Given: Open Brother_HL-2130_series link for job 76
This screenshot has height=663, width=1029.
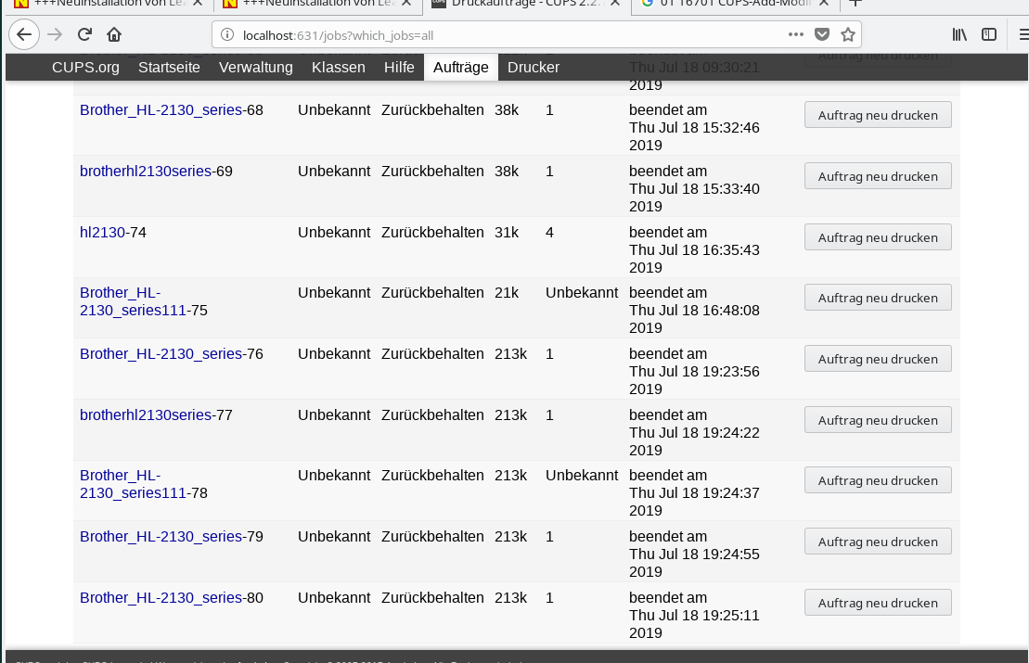Looking at the screenshot, I should 161,354.
